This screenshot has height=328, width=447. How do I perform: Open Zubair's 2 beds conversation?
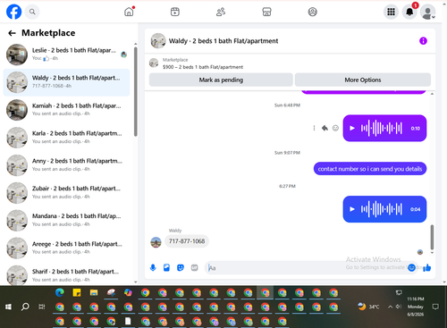coord(67,193)
